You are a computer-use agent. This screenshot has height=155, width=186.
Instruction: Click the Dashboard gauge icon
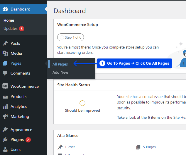5,9
